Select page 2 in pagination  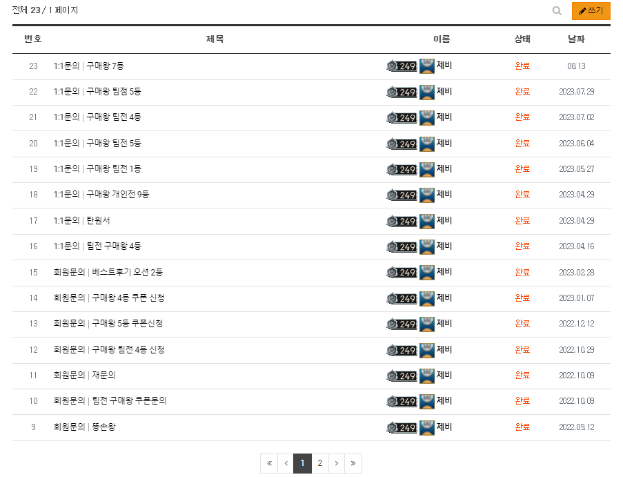pyautogui.click(x=320, y=463)
